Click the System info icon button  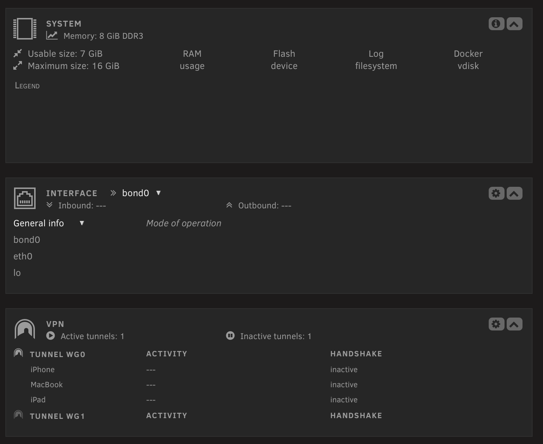pos(496,24)
